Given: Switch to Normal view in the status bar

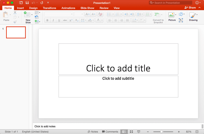Looking at the screenshot, I should 124,132.
